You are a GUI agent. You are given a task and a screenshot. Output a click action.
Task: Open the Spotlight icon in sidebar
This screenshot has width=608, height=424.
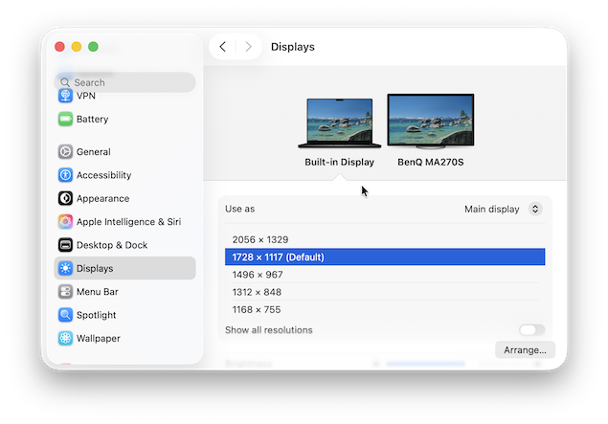[x=65, y=315]
